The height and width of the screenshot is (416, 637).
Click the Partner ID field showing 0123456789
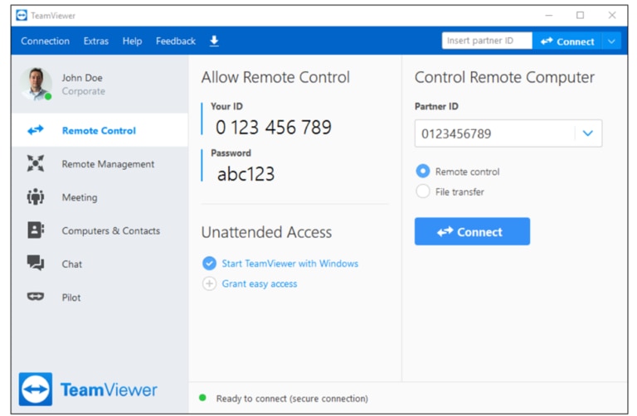coord(508,133)
